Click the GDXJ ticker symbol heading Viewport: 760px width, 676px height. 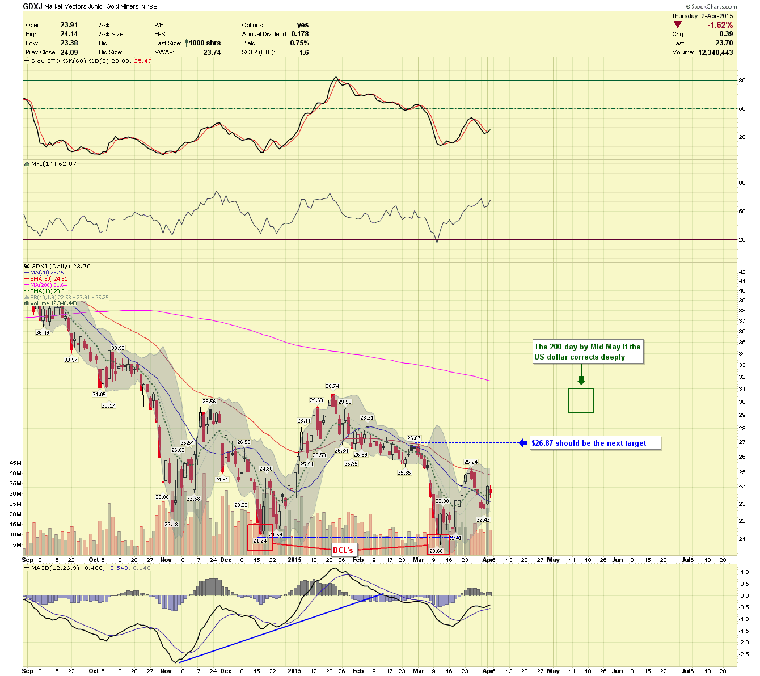(32, 6)
